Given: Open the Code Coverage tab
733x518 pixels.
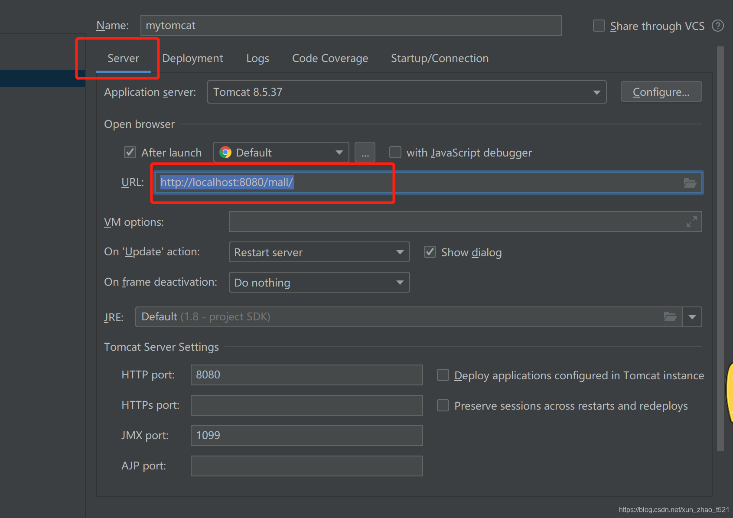Looking at the screenshot, I should (x=330, y=58).
